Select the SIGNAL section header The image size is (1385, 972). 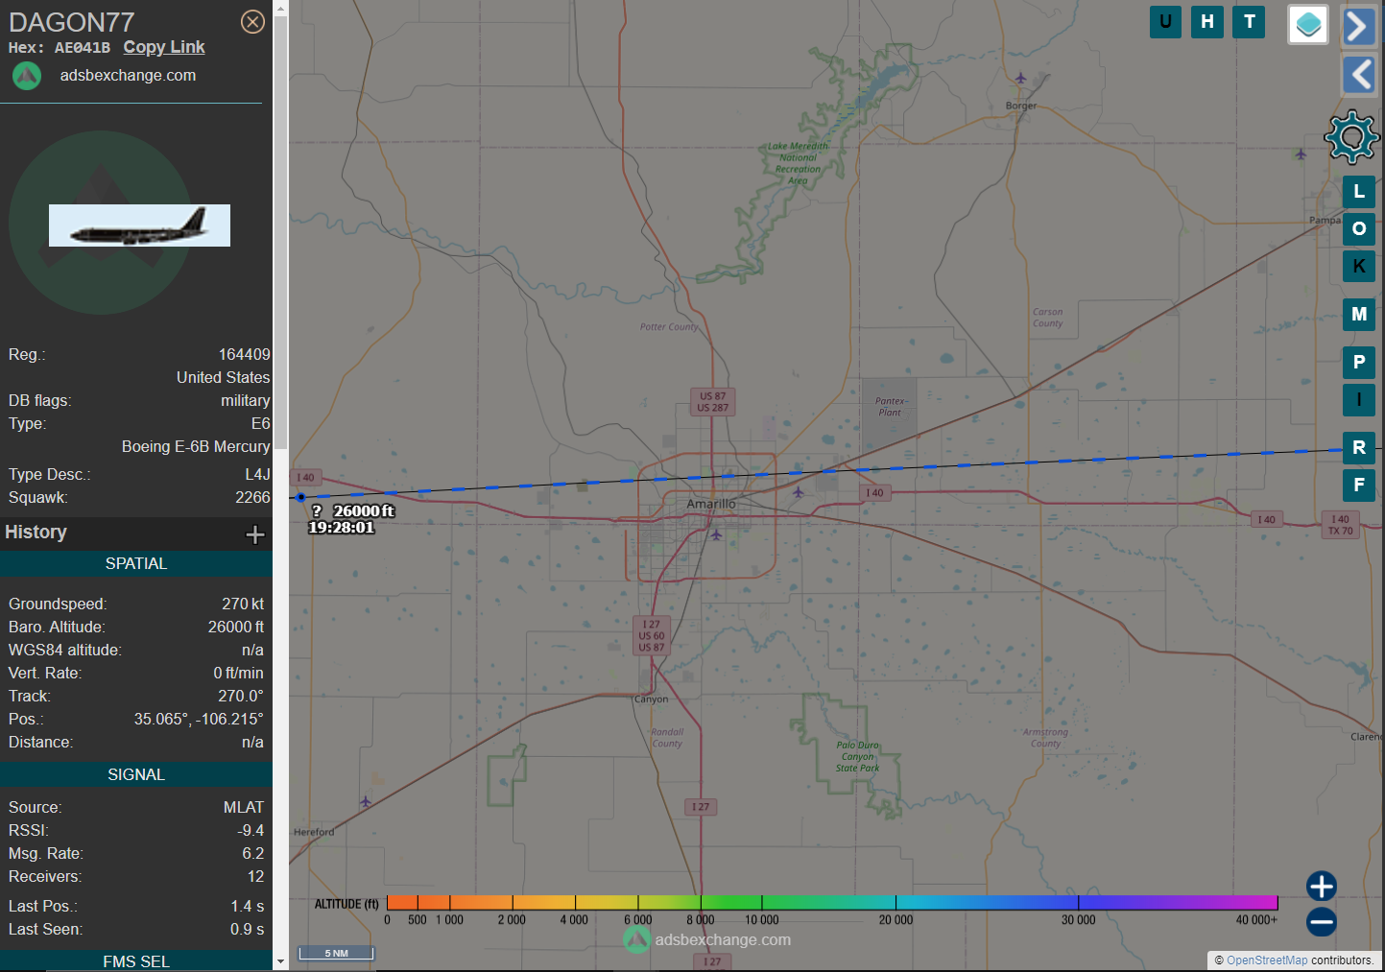(x=136, y=774)
